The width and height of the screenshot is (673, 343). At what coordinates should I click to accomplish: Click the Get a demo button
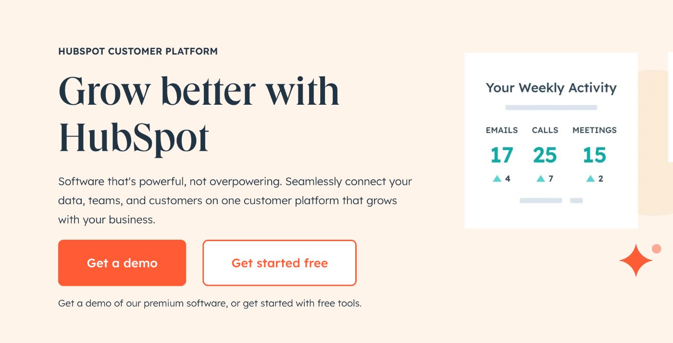pos(122,263)
